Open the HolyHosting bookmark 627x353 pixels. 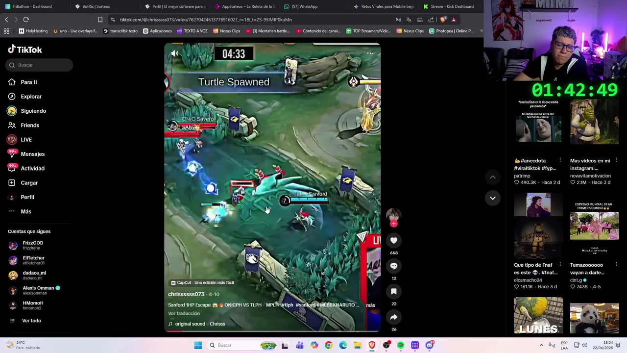(33, 31)
